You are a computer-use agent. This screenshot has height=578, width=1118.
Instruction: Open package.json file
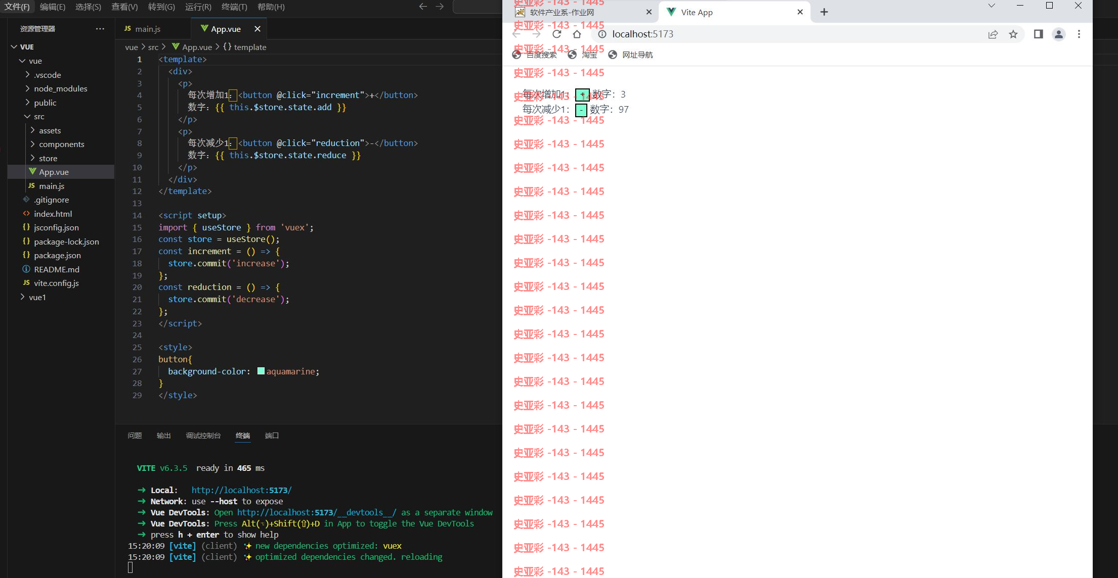(x=61, y=255)
